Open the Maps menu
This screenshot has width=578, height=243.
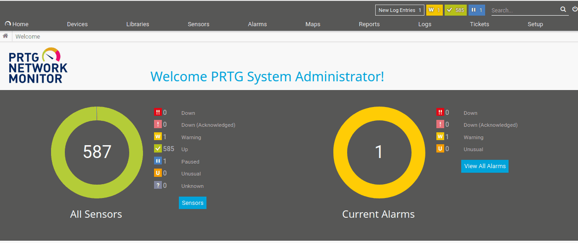tap(313, 24)
